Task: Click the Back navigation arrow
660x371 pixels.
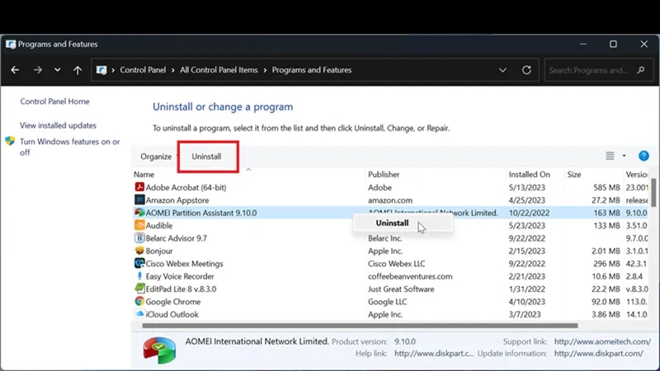Action: 15,71
